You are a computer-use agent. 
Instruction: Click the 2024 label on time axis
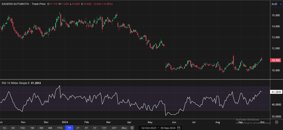click(x=64, y=122)
